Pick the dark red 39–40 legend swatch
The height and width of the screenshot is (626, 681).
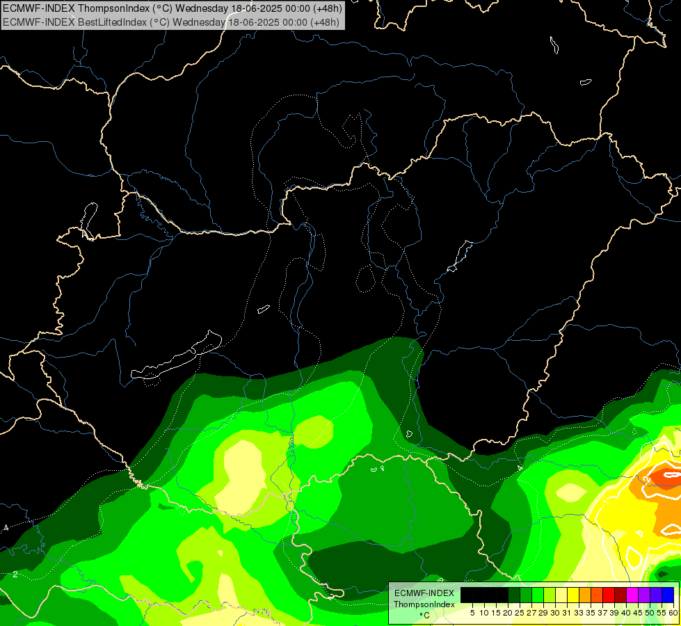coord(620,595)
